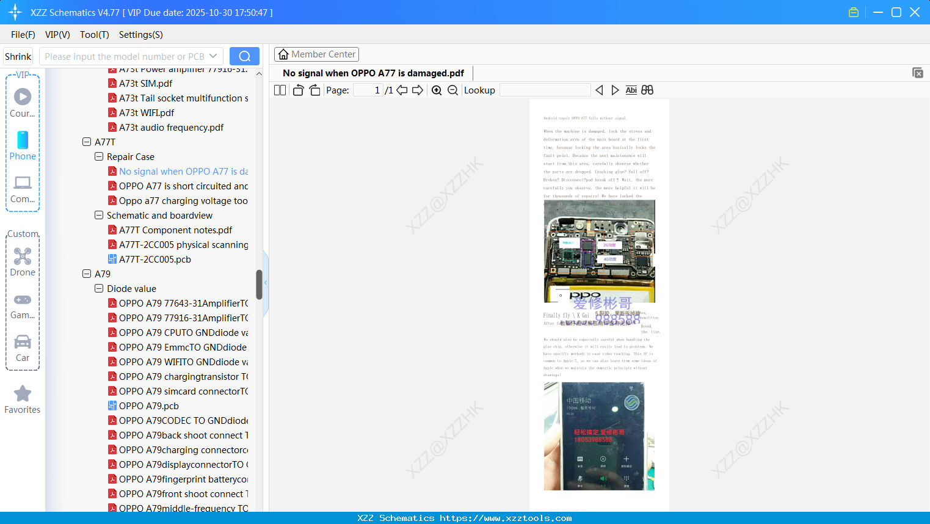Collapse Schematic and boardview folder
Image resolution: width=930 pixels, height=524 pixels.
(x=99, y=215)
